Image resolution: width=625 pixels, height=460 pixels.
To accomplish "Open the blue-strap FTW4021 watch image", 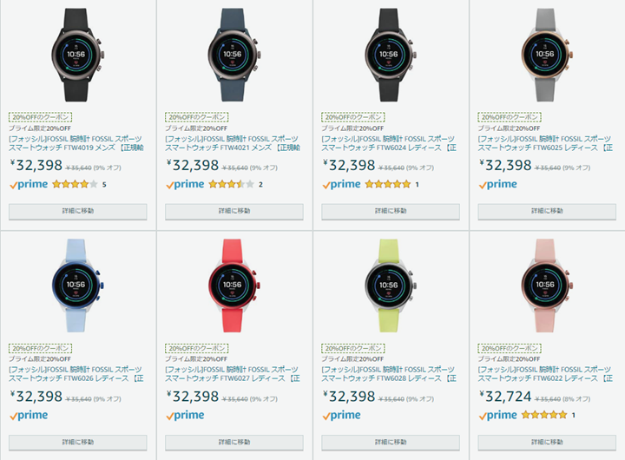I will [x=234, y=55].
